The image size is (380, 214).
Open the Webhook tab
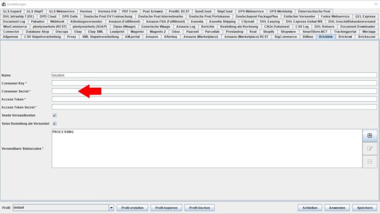pos(57,22)
